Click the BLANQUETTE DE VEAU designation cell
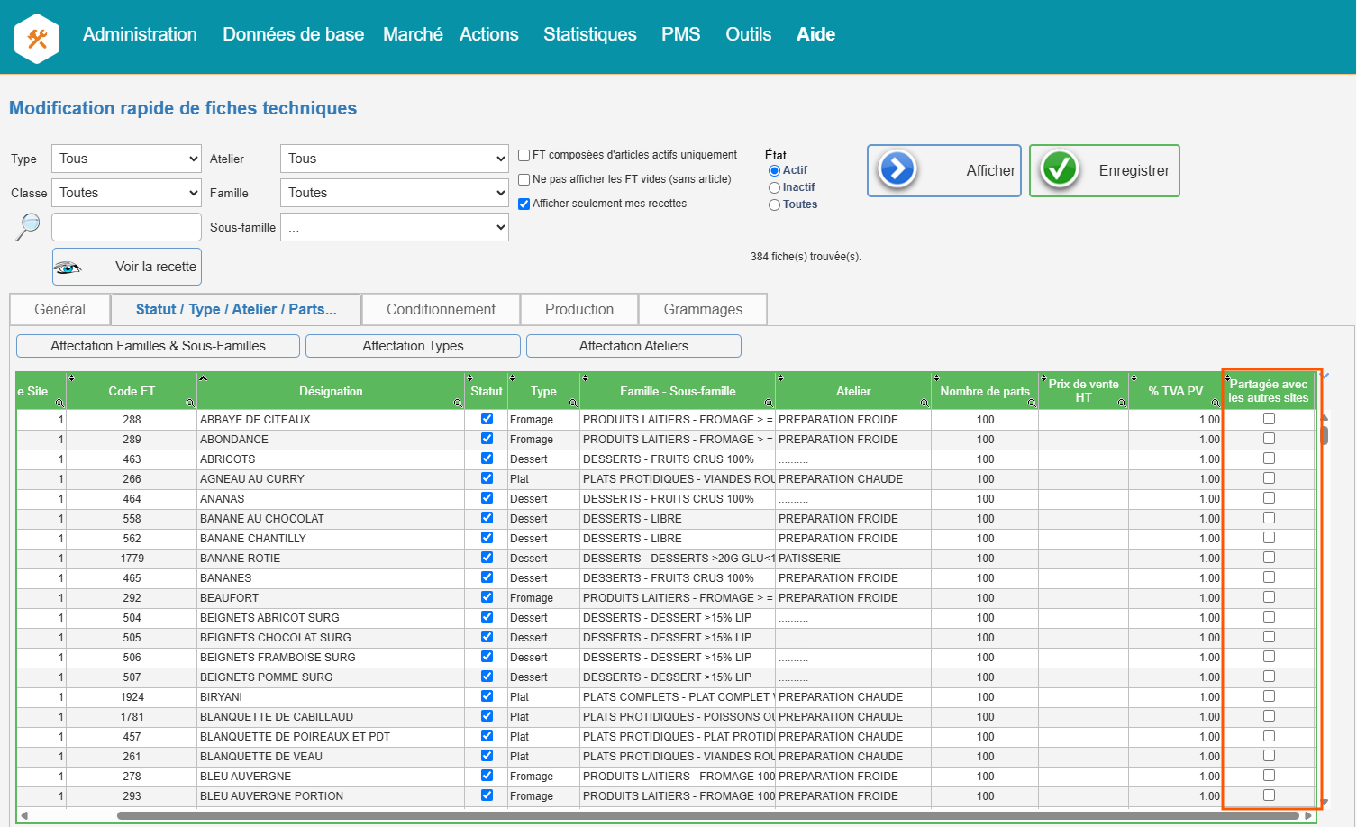Image resolution: width=1357 pixels, height=827 pixels. click(331, 757)
